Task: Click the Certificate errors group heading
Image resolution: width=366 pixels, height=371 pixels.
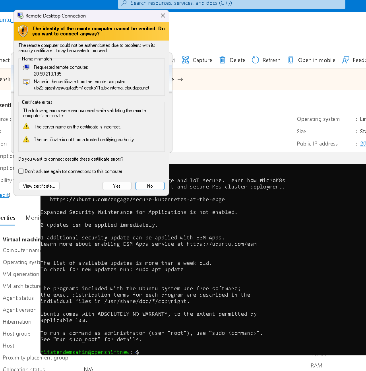Action: click(x=37, y=102)
